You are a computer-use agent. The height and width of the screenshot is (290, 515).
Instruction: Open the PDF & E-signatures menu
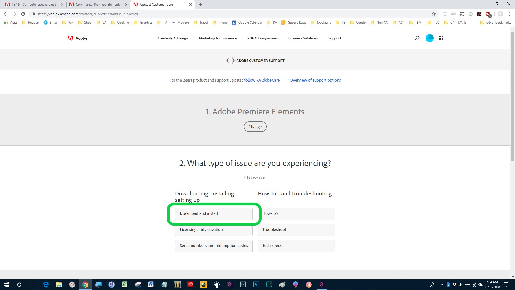click(263, 38)
